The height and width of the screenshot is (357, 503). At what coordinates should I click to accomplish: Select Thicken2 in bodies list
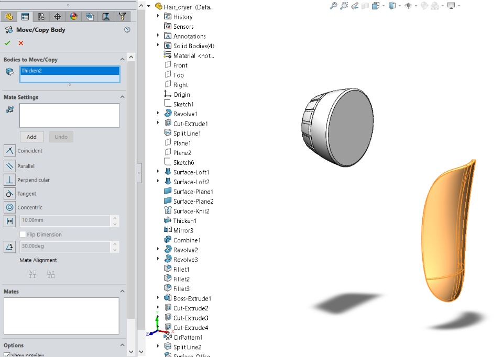pyautogui.click(x=70, y=71)
